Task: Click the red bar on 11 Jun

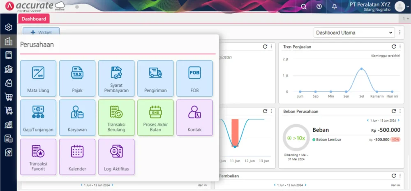Action: point(235,133)
